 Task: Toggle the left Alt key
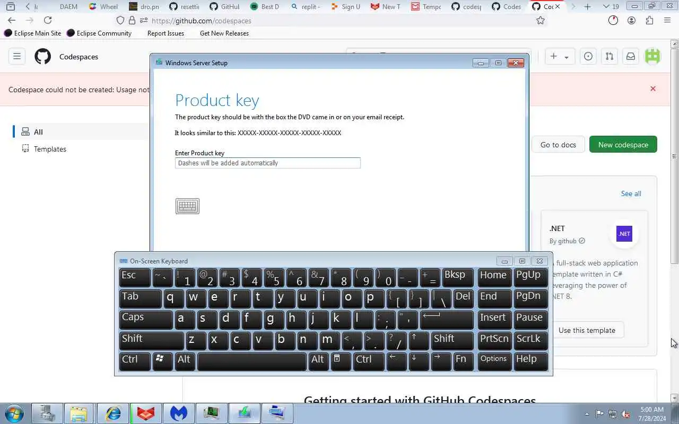pos(185,361)
